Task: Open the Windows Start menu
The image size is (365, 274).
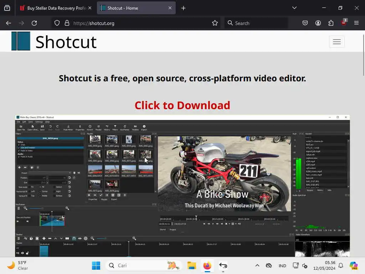Action: [x=96, y=265]
